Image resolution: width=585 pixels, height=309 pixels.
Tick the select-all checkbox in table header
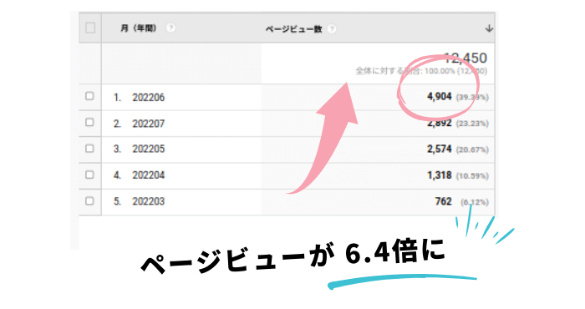click(90, 28)
